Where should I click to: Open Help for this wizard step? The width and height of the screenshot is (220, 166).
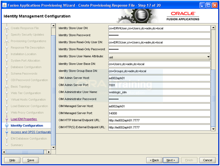click(12, 160)
